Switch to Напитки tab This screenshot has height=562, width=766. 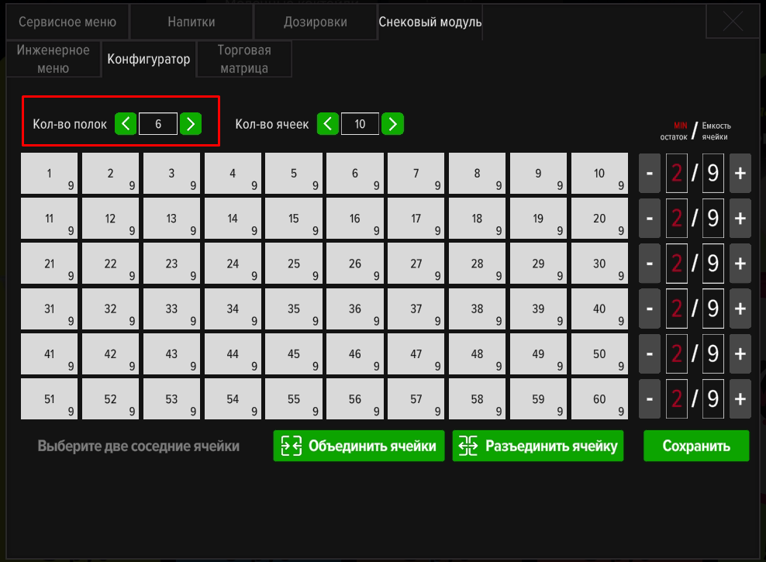191,22
